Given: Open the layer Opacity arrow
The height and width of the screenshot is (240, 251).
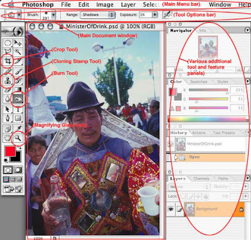Looking at the screenshot, I should tap(246, 186).
